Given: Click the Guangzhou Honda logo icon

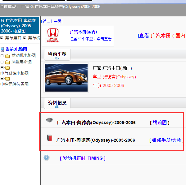Looking at the screenshot, I should tap(53, 35).
